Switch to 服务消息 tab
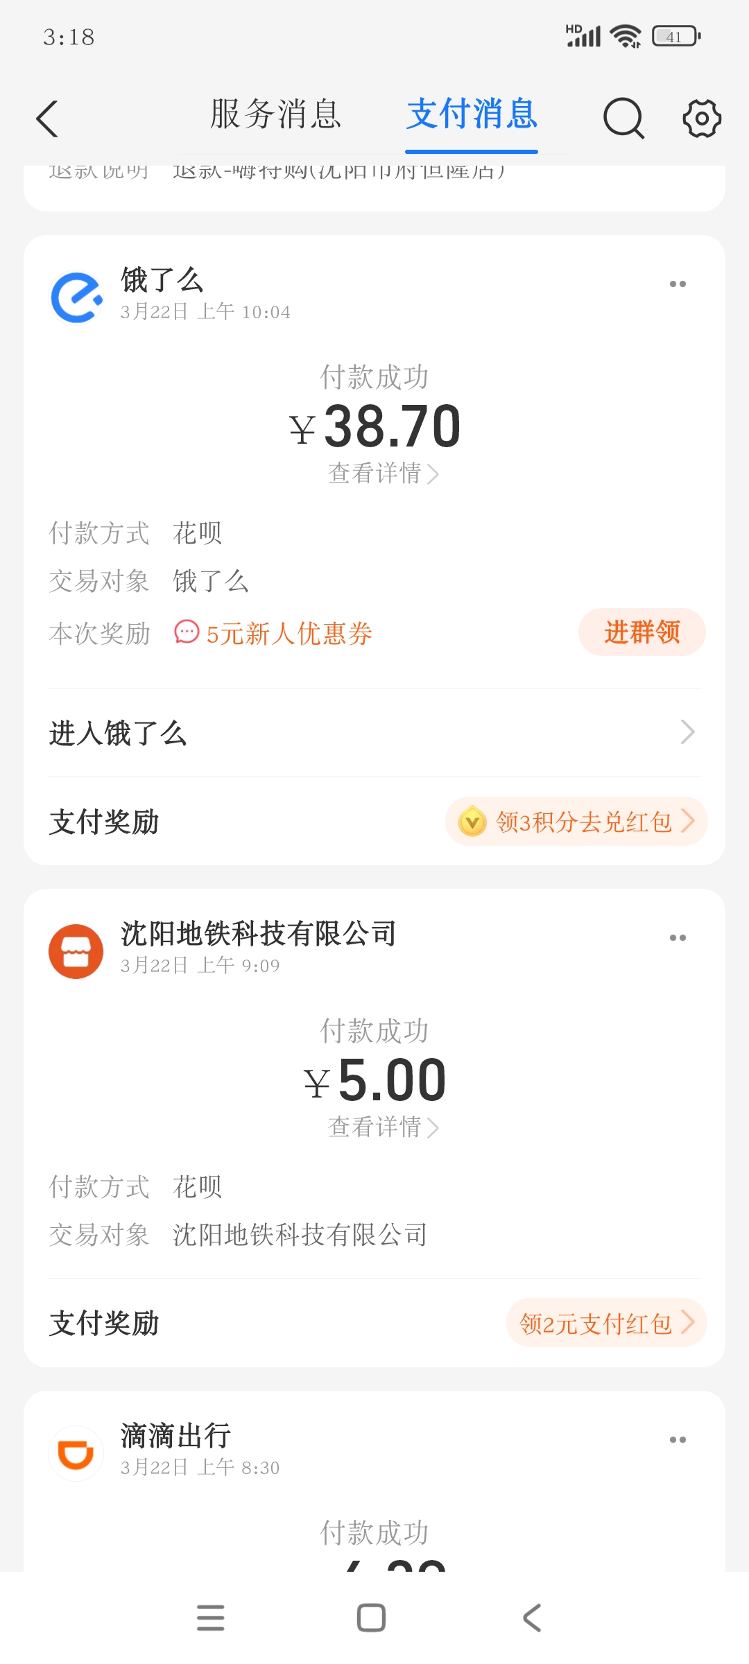 click(x=276, y=114)
